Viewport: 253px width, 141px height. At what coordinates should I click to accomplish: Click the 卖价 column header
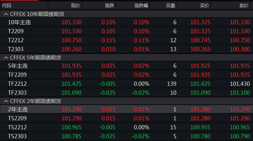pos(244,6)
